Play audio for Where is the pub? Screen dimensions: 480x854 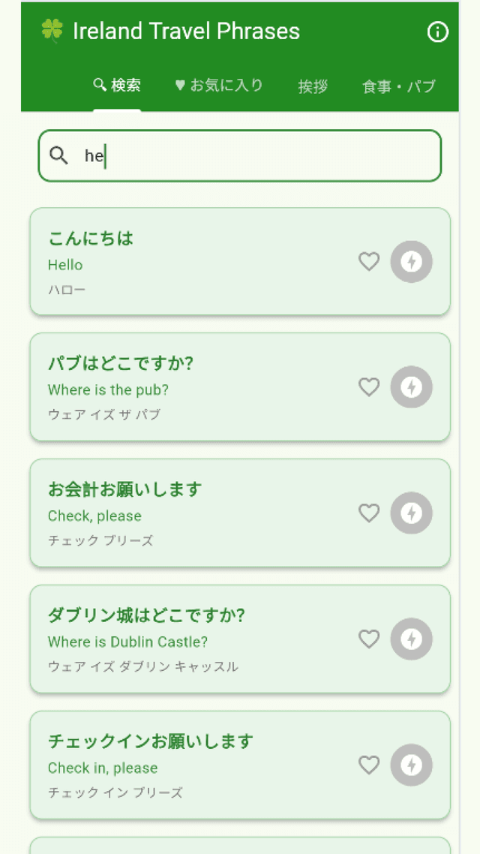(x=411, y=387)
